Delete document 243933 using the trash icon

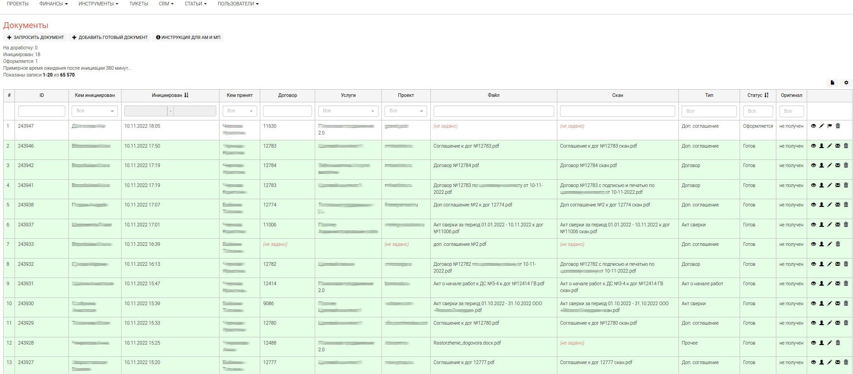pos(838,244)
